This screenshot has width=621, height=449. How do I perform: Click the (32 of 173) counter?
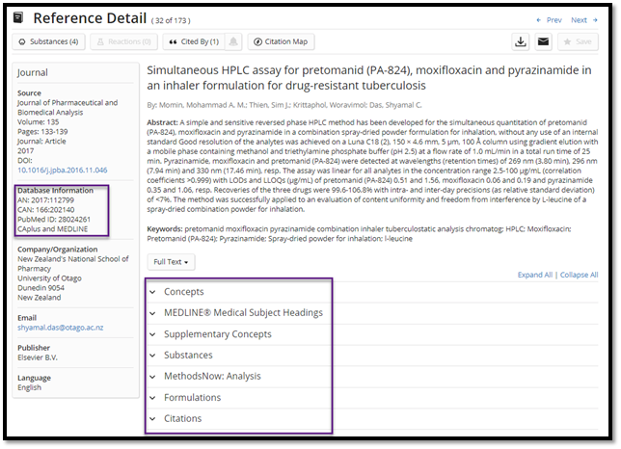click(171, 20)
